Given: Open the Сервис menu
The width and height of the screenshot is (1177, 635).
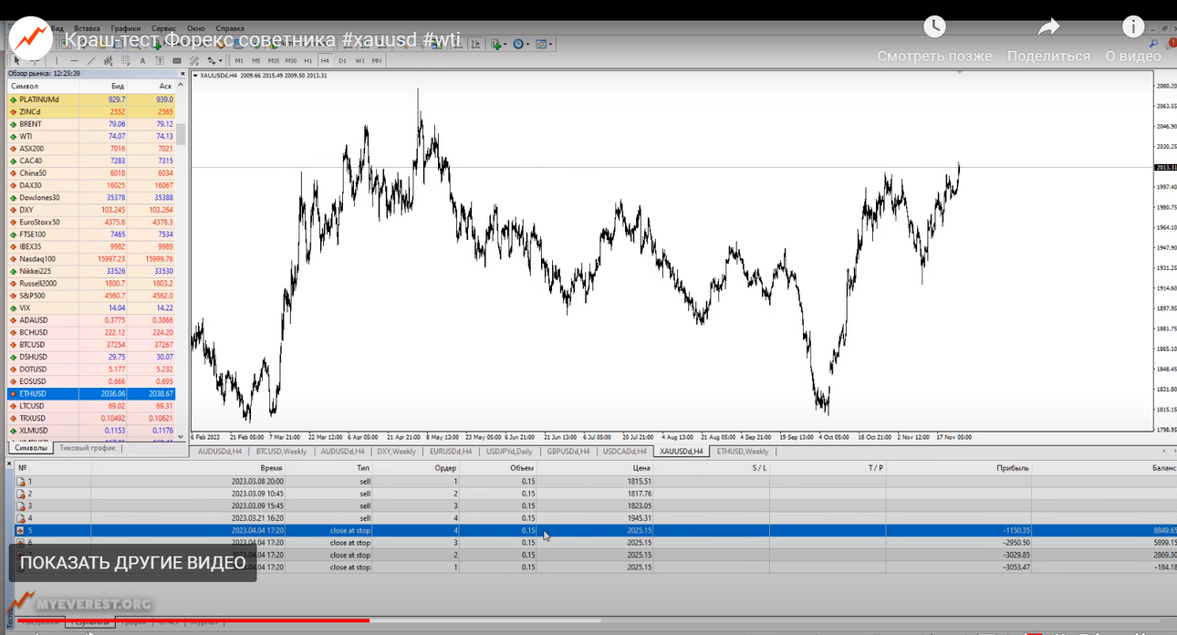Looking at the screenshot, I should coord(164,28).
